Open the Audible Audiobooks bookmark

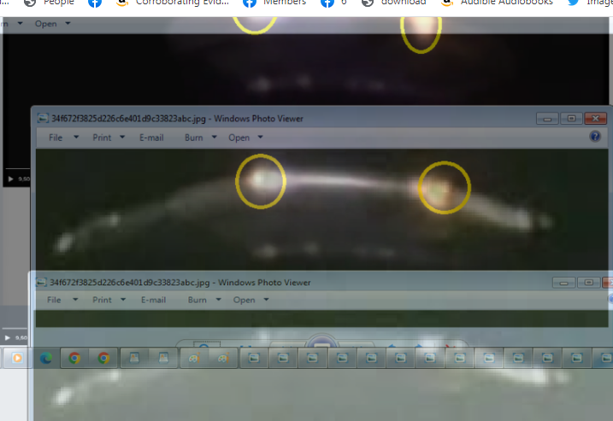click(507, 3)
